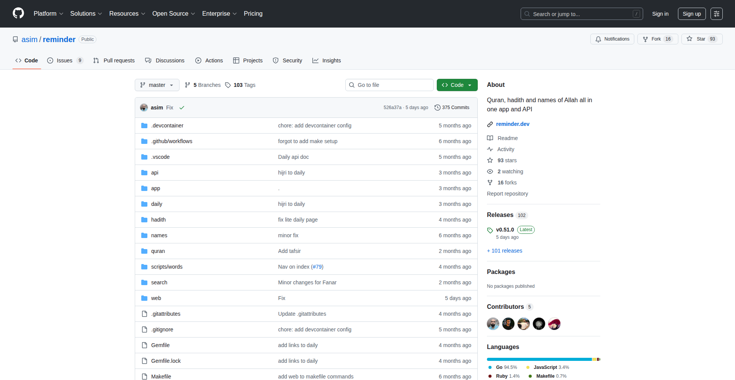Open the "Add tafsir" commit message
The image size is (735, 380).
pyautogui.click(x=289, y=251)
